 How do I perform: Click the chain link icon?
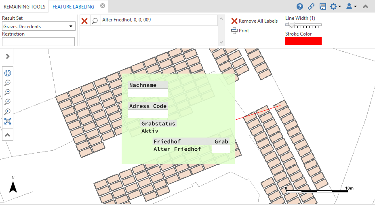(311, 6)
